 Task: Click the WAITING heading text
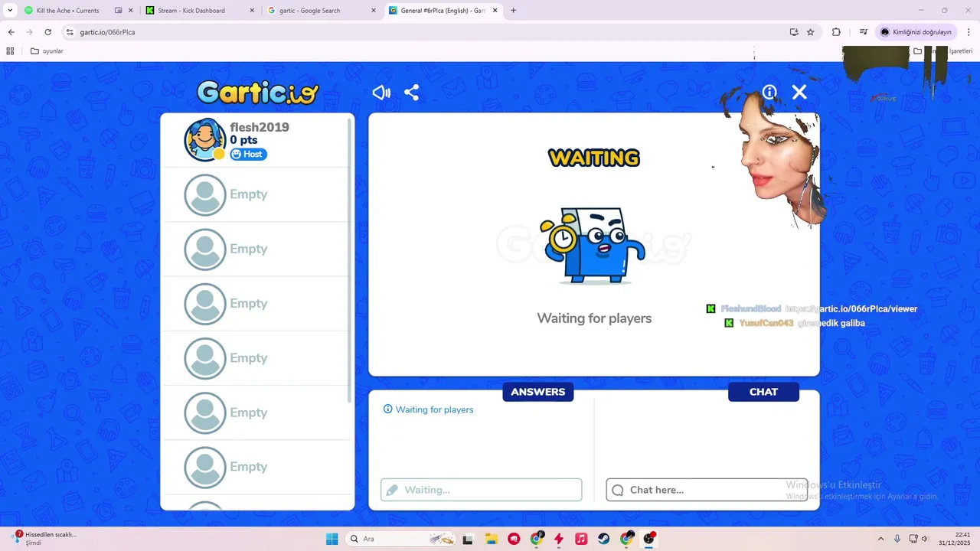(x=594, y=158)
